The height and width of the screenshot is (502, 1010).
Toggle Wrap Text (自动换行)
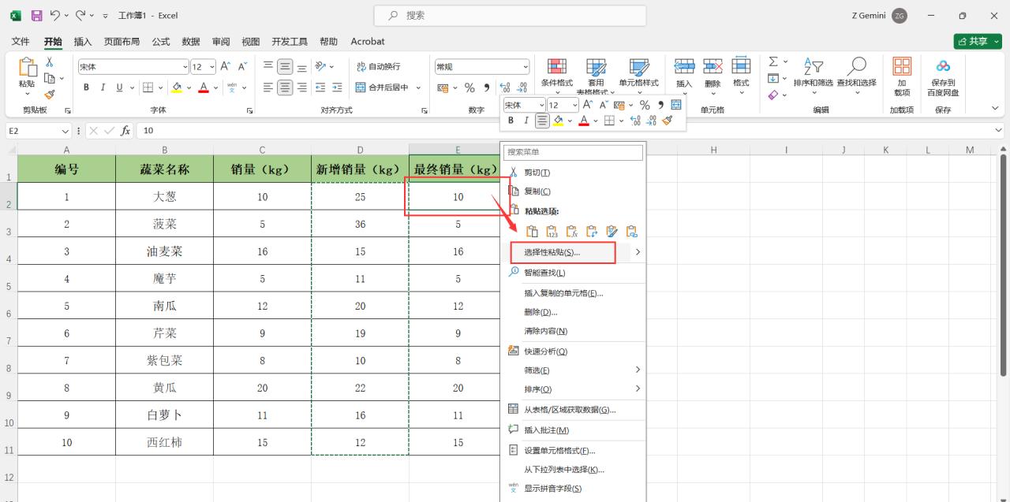pyautogui.click(x=378, y=67)
